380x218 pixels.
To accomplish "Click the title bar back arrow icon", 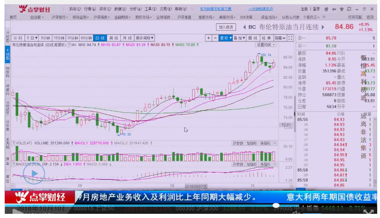I will (x=334, y=9).
